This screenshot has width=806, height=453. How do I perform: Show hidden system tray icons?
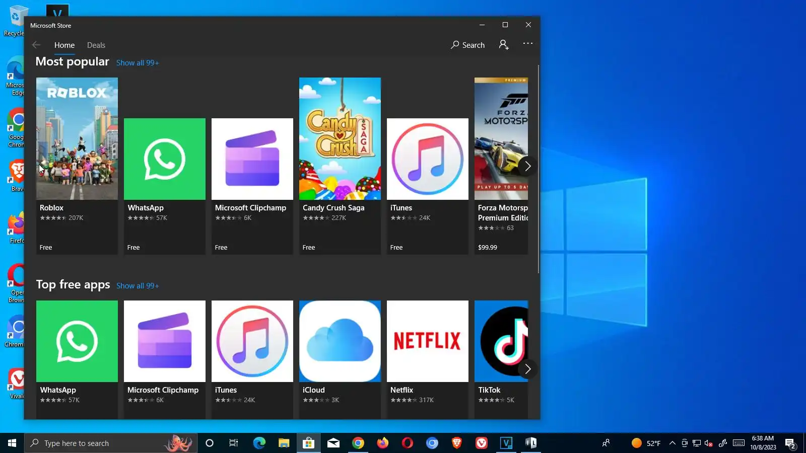[672, 443]
